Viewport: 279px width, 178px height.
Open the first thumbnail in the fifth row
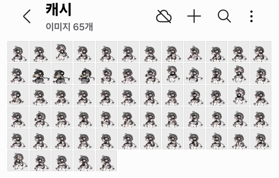click(x=18, y=139)
